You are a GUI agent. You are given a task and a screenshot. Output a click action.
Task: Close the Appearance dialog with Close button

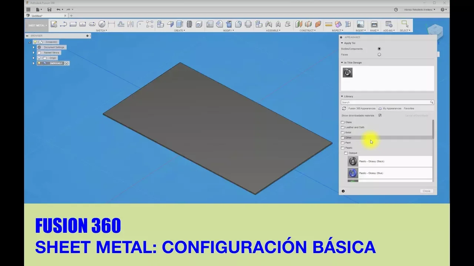(427, 191)
